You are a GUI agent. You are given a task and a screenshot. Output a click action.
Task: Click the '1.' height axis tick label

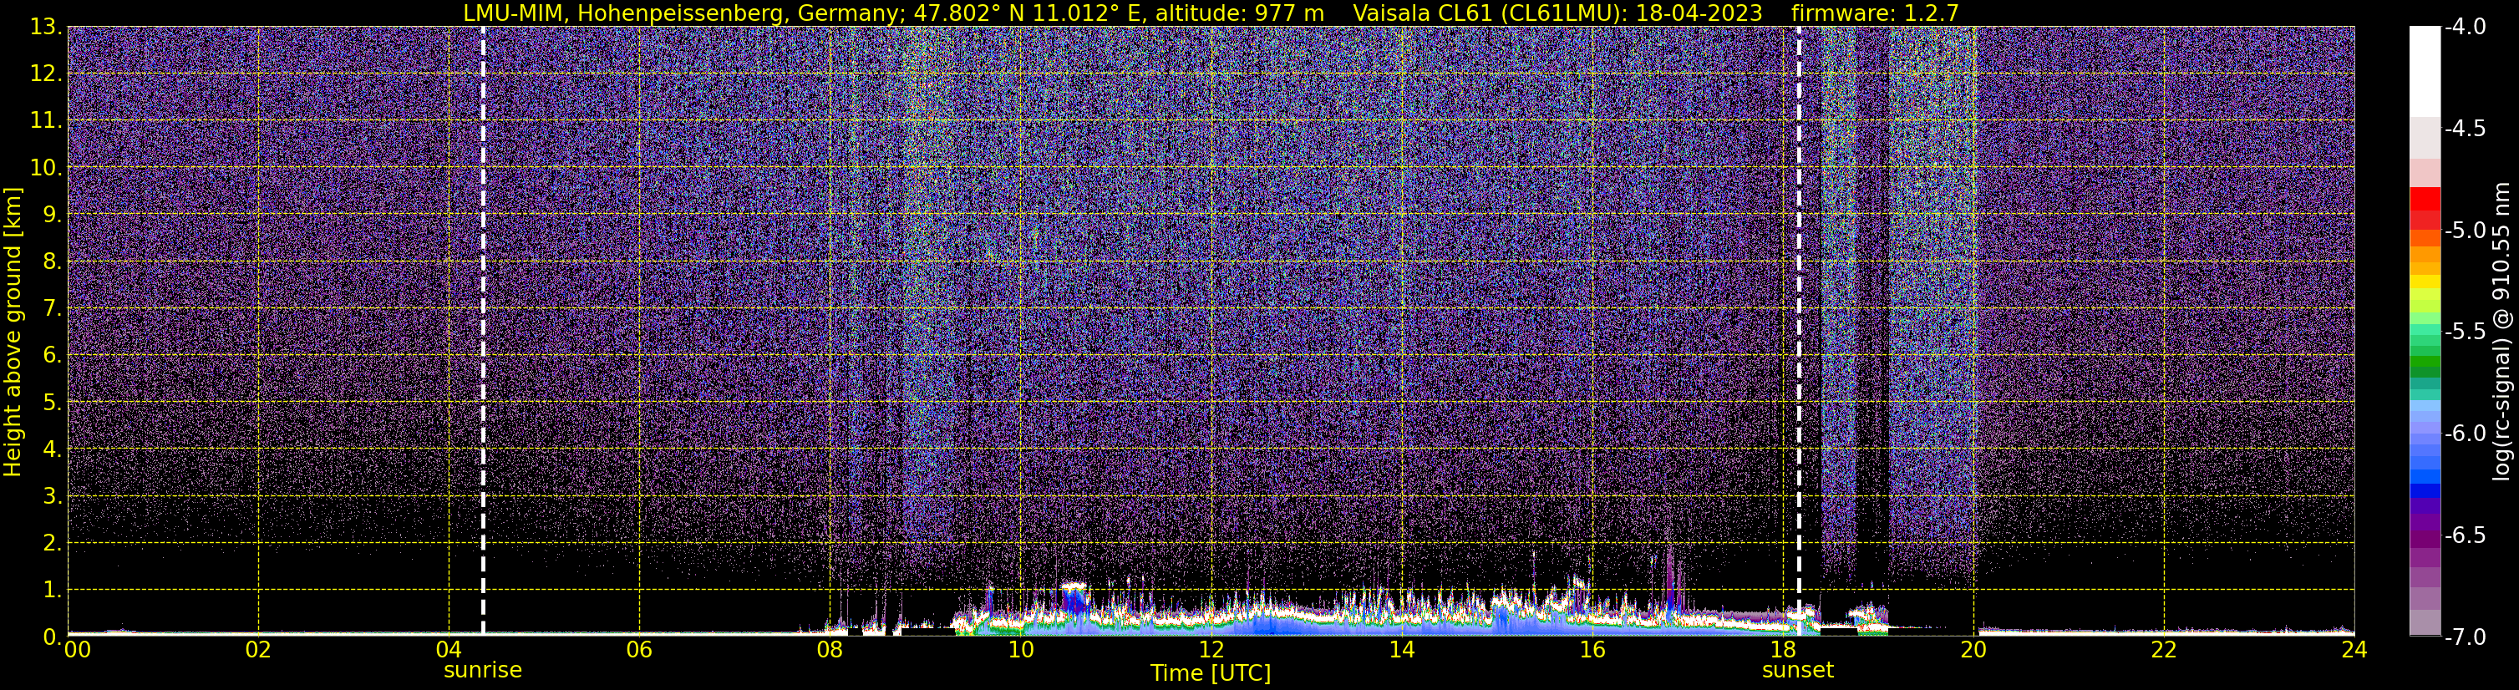[x=53, y=591]
